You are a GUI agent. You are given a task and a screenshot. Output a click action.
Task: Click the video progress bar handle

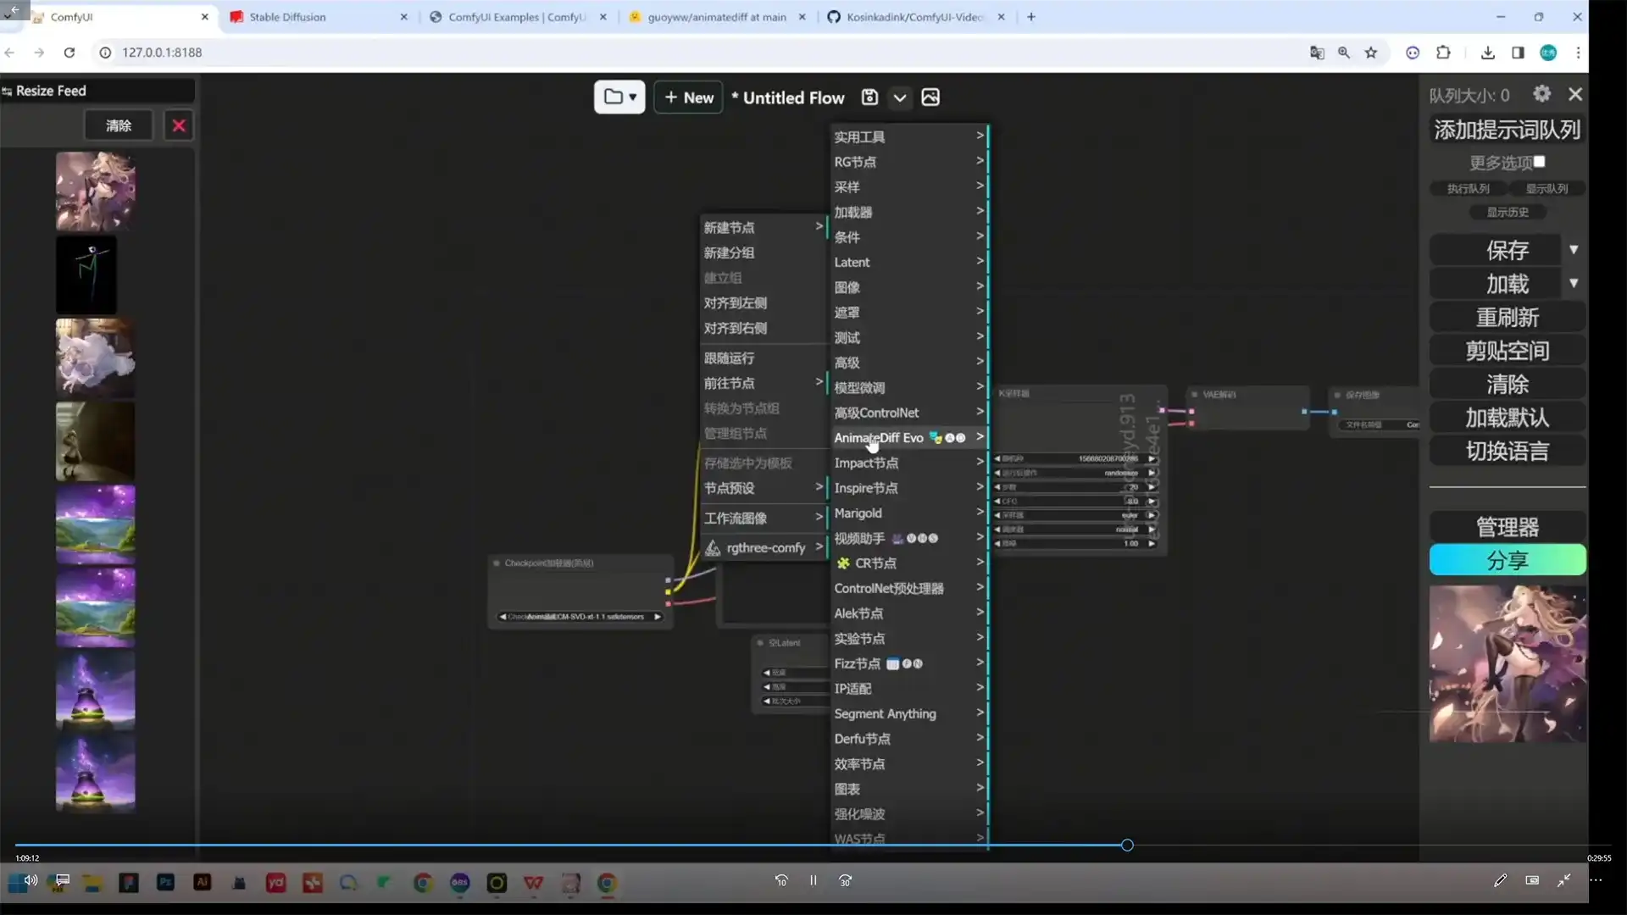[1127, 845]
